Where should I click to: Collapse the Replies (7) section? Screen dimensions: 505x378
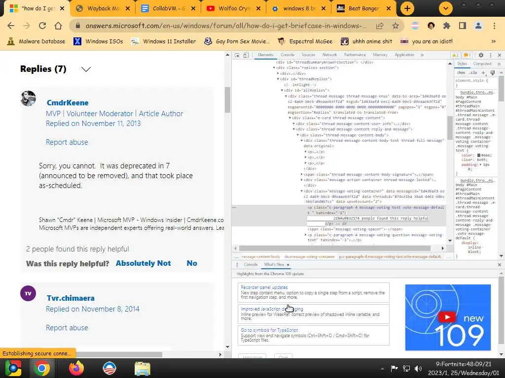click(86, 69)
